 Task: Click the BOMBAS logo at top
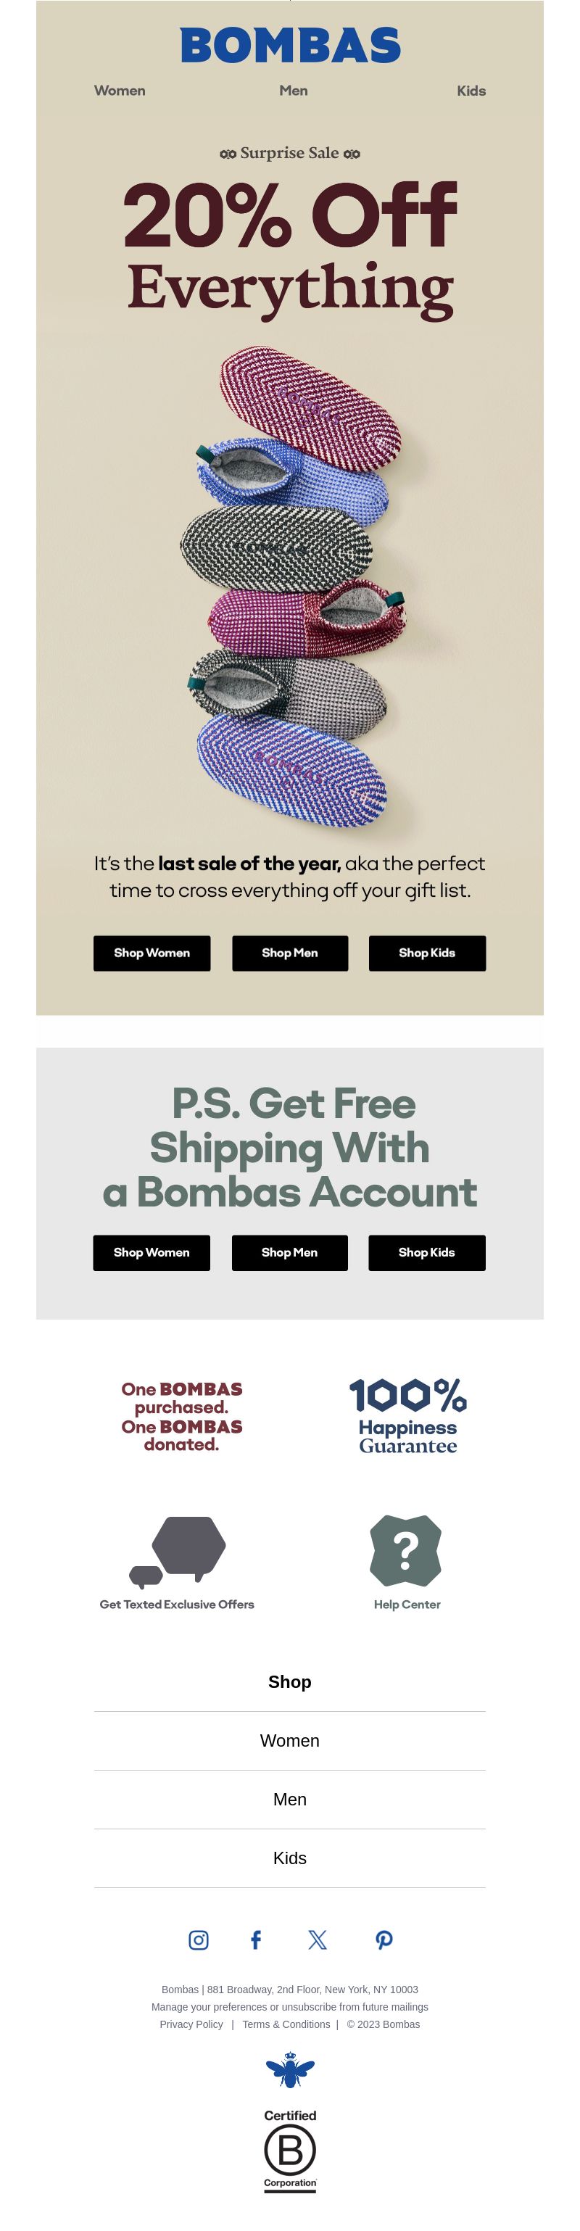pyautogui.click(x=290, y=45)
